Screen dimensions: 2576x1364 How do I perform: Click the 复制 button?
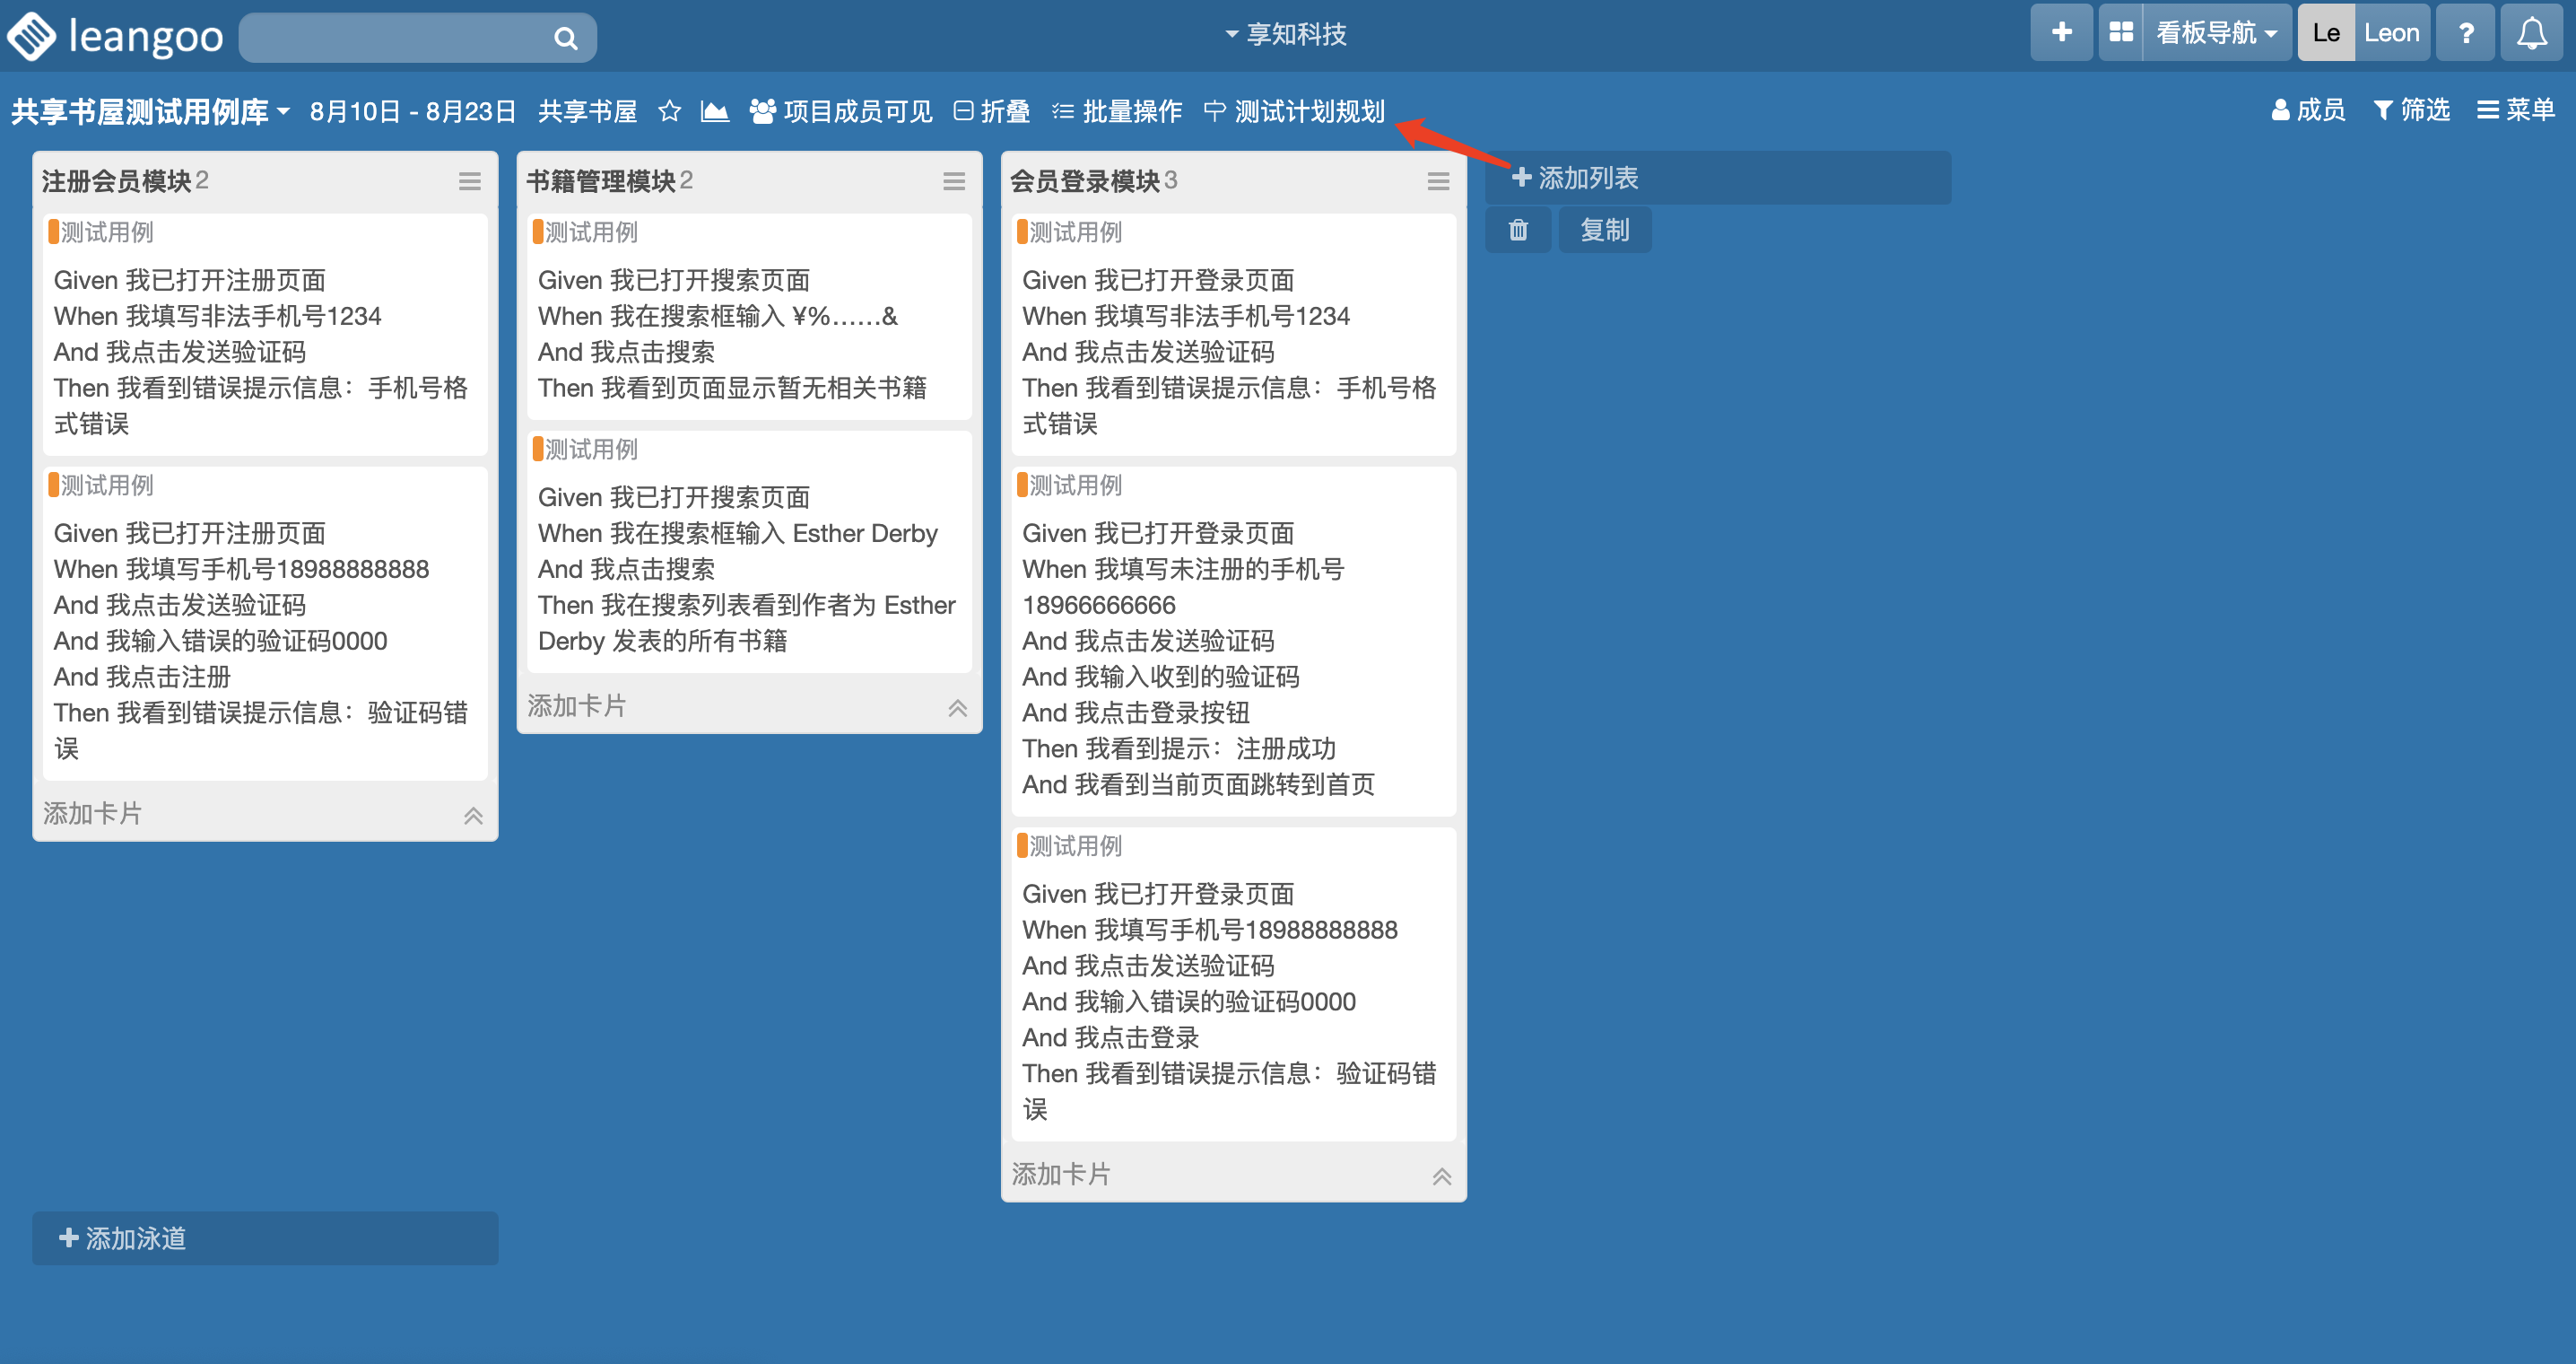pyautogui.click(x=1604, y=230)
